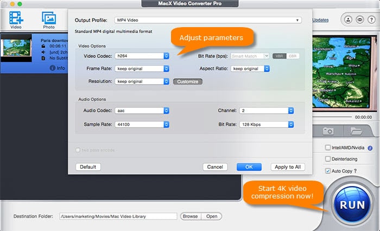Click the Paris downtown file title

54,41
